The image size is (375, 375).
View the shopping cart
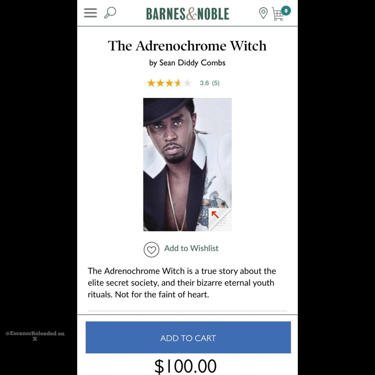[277, 15]
